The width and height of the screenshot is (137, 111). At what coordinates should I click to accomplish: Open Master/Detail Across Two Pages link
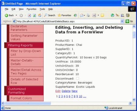click(x=26, y=72)
